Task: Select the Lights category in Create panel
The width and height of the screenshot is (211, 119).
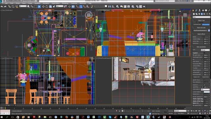Action: pos(199,14)
